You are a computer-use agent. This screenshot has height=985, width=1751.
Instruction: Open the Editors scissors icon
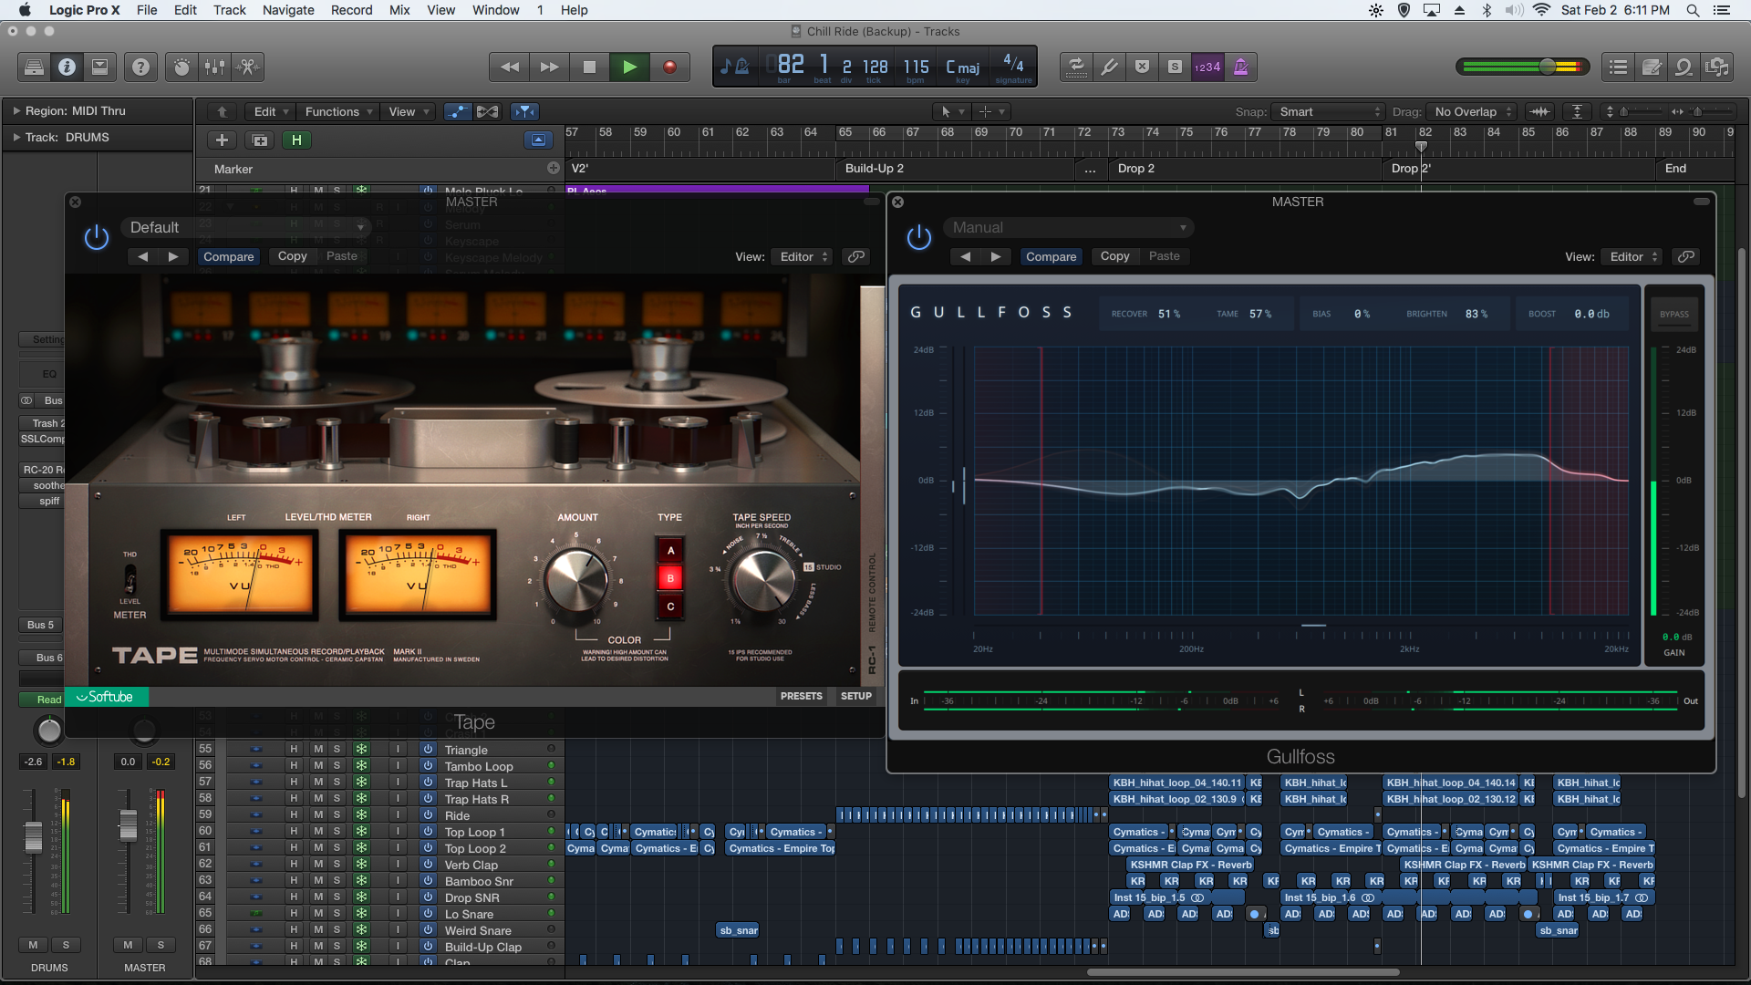point(247,67)
